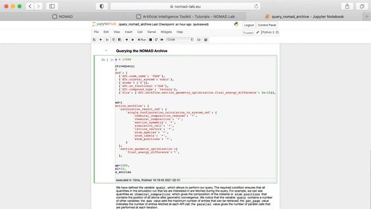Go forward in Safari
This screenshot has height=209, width=371.
39,6
